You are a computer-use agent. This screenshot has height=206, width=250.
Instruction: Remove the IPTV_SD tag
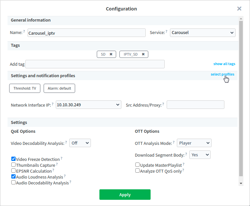pos(143,54)
